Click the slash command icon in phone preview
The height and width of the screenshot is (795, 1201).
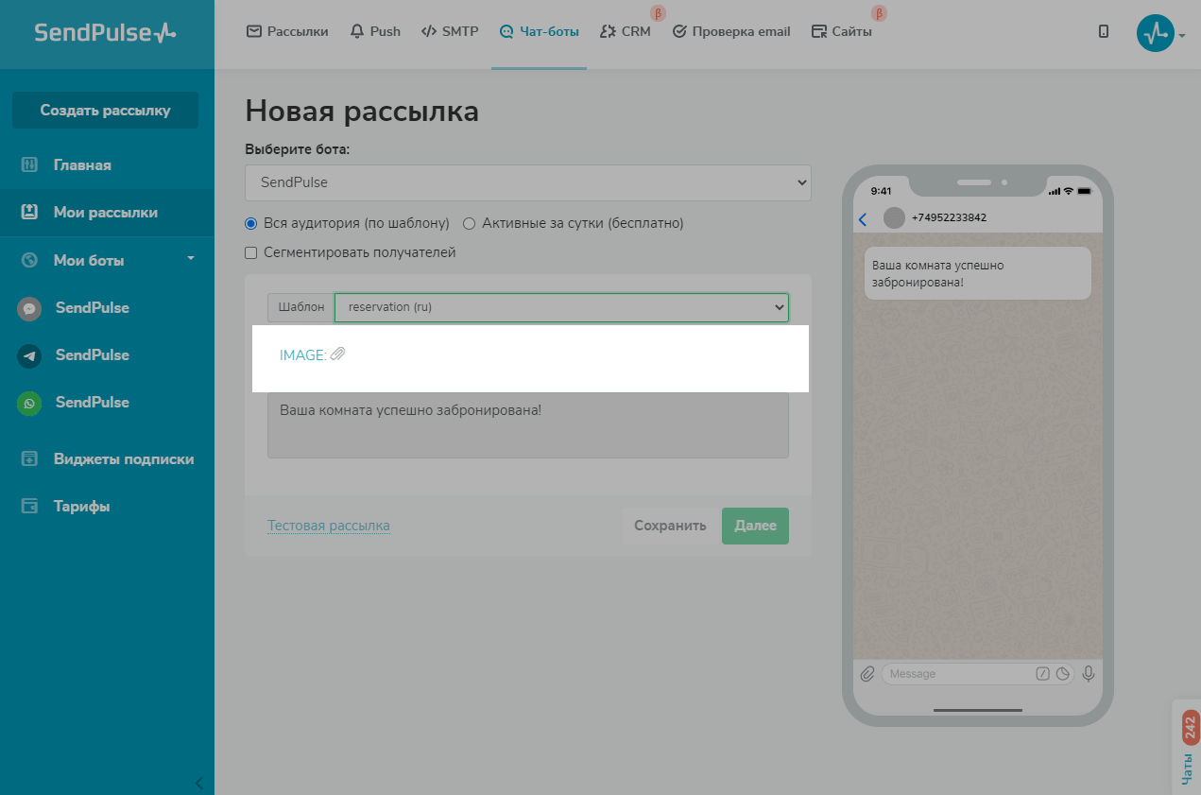click(x=1043, y=674)
